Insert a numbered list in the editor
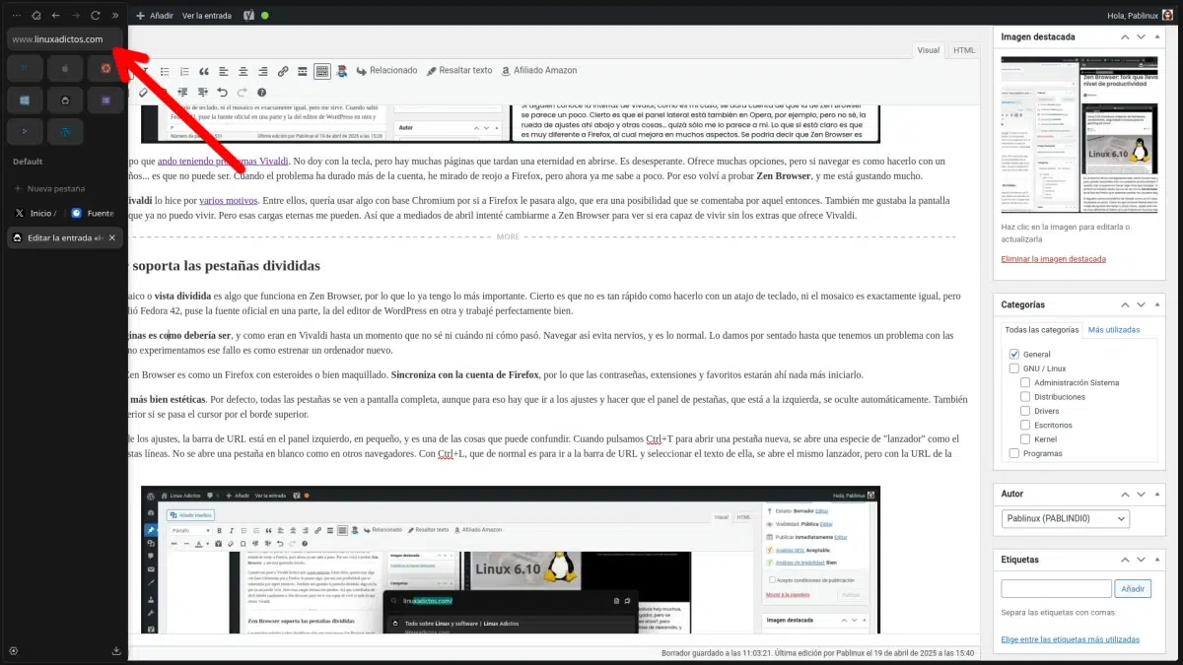1183x665 pixels. click(184, 72)
